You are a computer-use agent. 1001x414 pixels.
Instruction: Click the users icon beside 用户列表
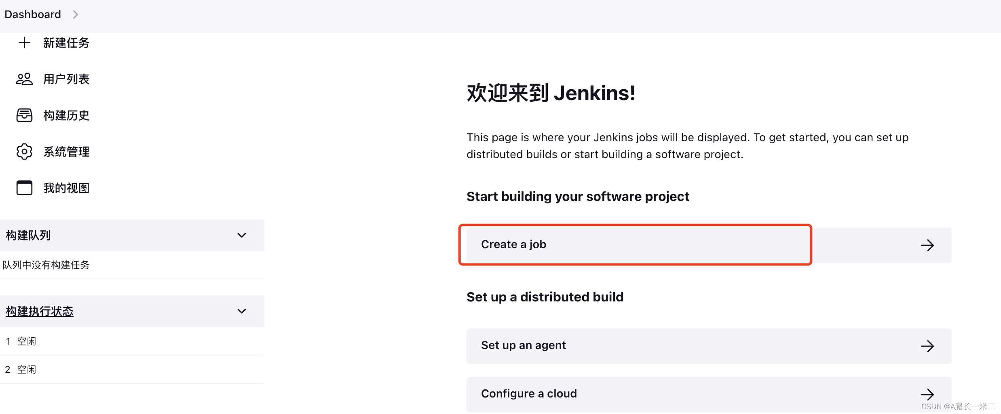[x=24, y=79]
